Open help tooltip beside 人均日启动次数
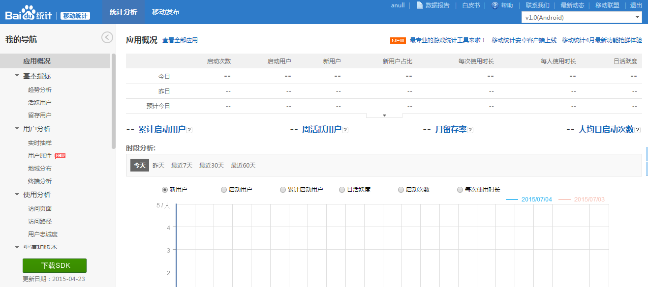Image resolution: width=648 pixels, height=287 pixels. tap(638, 129)
